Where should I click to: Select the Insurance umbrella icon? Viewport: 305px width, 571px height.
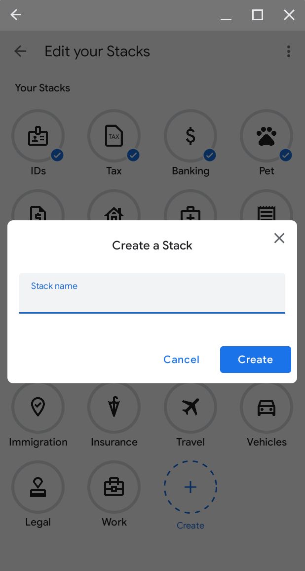114,407
